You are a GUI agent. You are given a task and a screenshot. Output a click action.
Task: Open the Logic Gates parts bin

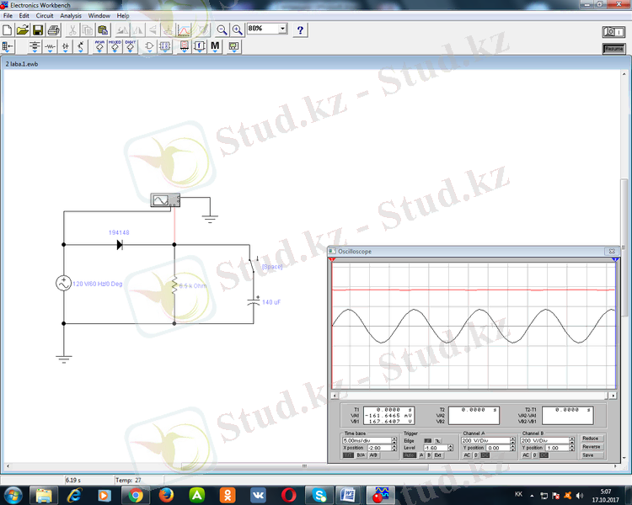[x=150, y=46]
